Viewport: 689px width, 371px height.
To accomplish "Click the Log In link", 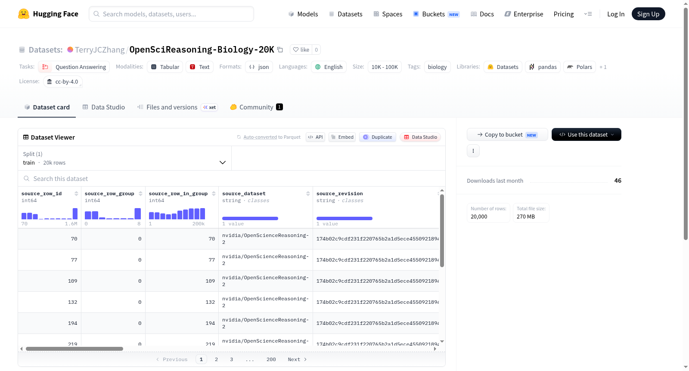I will [616, 14].
